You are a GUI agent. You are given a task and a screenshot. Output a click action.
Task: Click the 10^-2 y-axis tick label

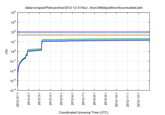(13, 71)
